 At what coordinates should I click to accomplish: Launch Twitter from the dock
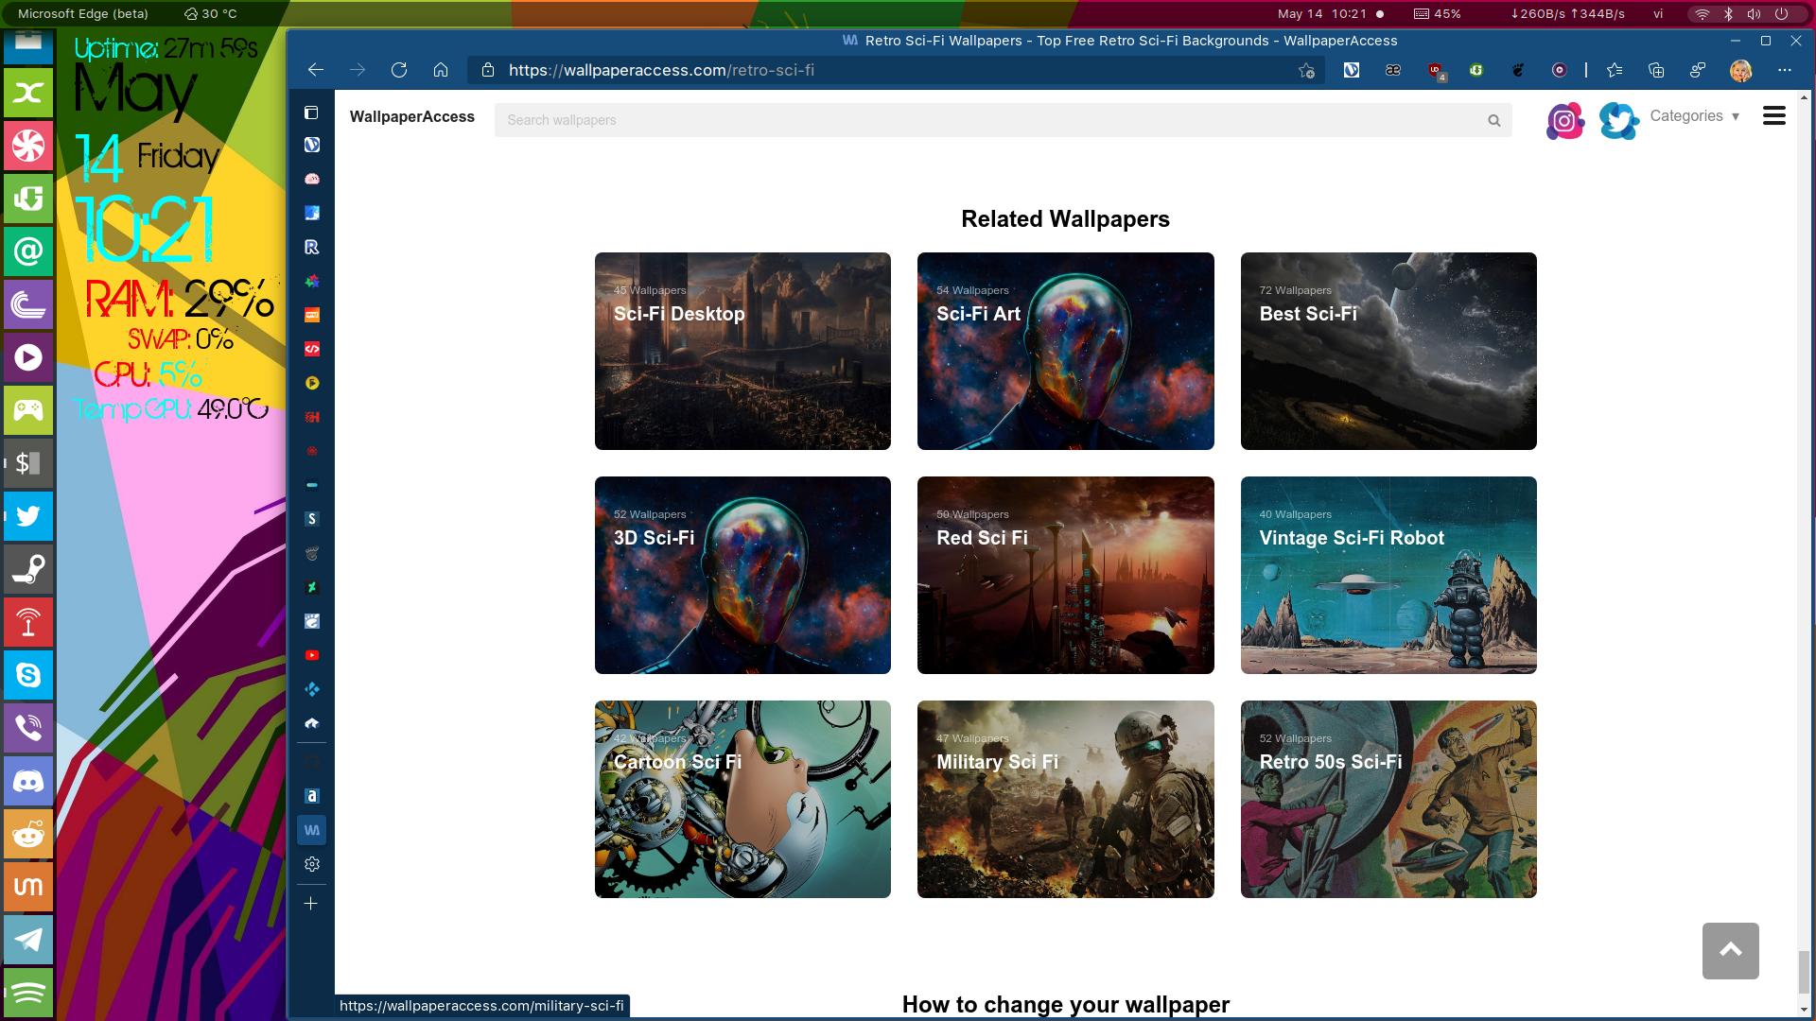(x=28, y=516)
